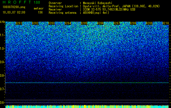Click the 0.8 frequency axis label

(x=2, y=76)
